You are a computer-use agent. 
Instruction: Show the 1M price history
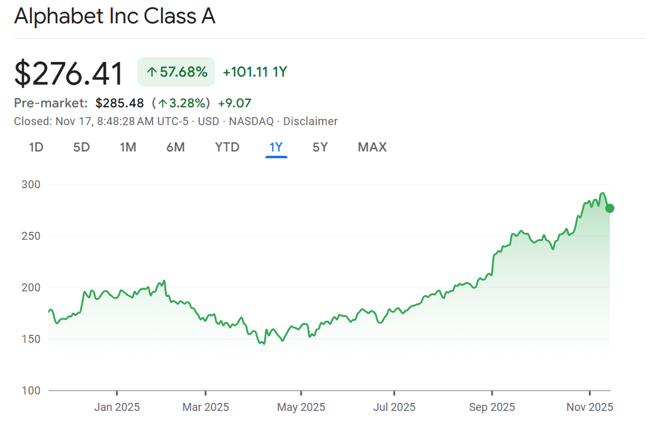127,147
